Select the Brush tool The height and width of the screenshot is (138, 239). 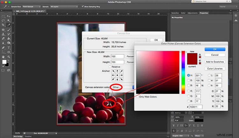(9, 30)
